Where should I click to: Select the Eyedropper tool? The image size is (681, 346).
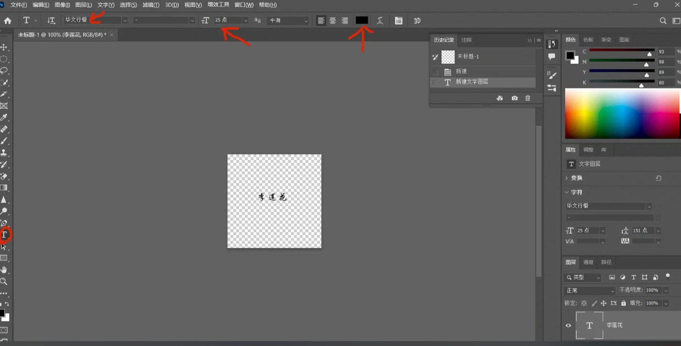(x=4, y=118)
